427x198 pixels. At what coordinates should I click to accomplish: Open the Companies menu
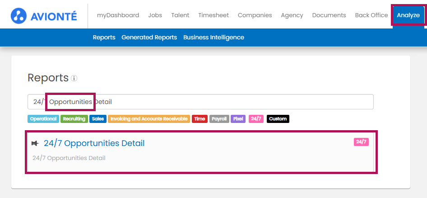coord(255,15)
